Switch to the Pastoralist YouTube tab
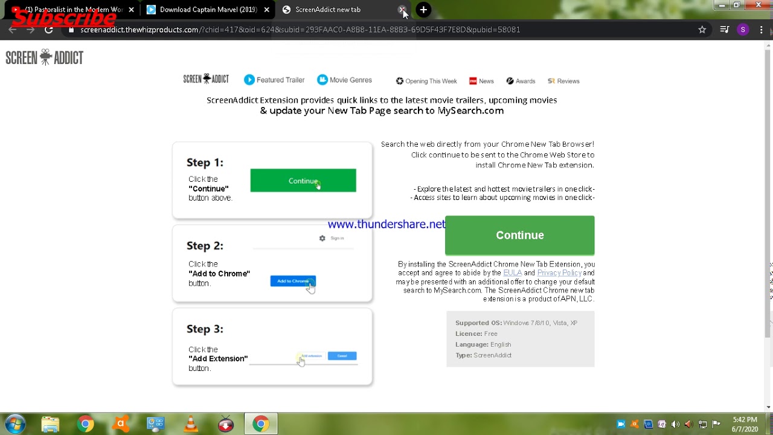Screen dimensions: 773x435 (x=72, y=10)
